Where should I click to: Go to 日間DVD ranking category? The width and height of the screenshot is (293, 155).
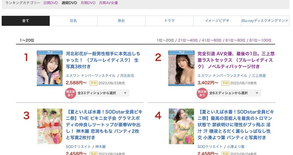pos(51,3)
